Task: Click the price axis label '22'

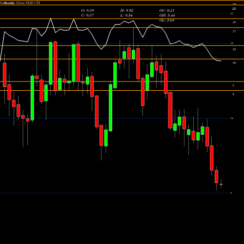Action: tap(234, 9)
